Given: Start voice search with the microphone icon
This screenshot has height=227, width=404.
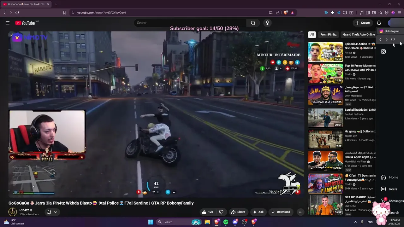Looking at the screenshot, I should click(x=267, y=23).
